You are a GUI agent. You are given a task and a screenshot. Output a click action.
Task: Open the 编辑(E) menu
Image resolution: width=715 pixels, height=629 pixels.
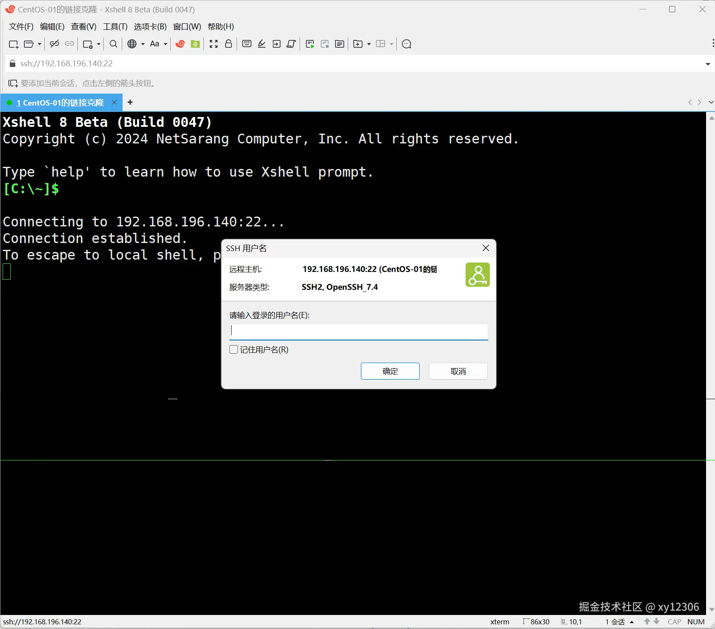pos(52,26)
